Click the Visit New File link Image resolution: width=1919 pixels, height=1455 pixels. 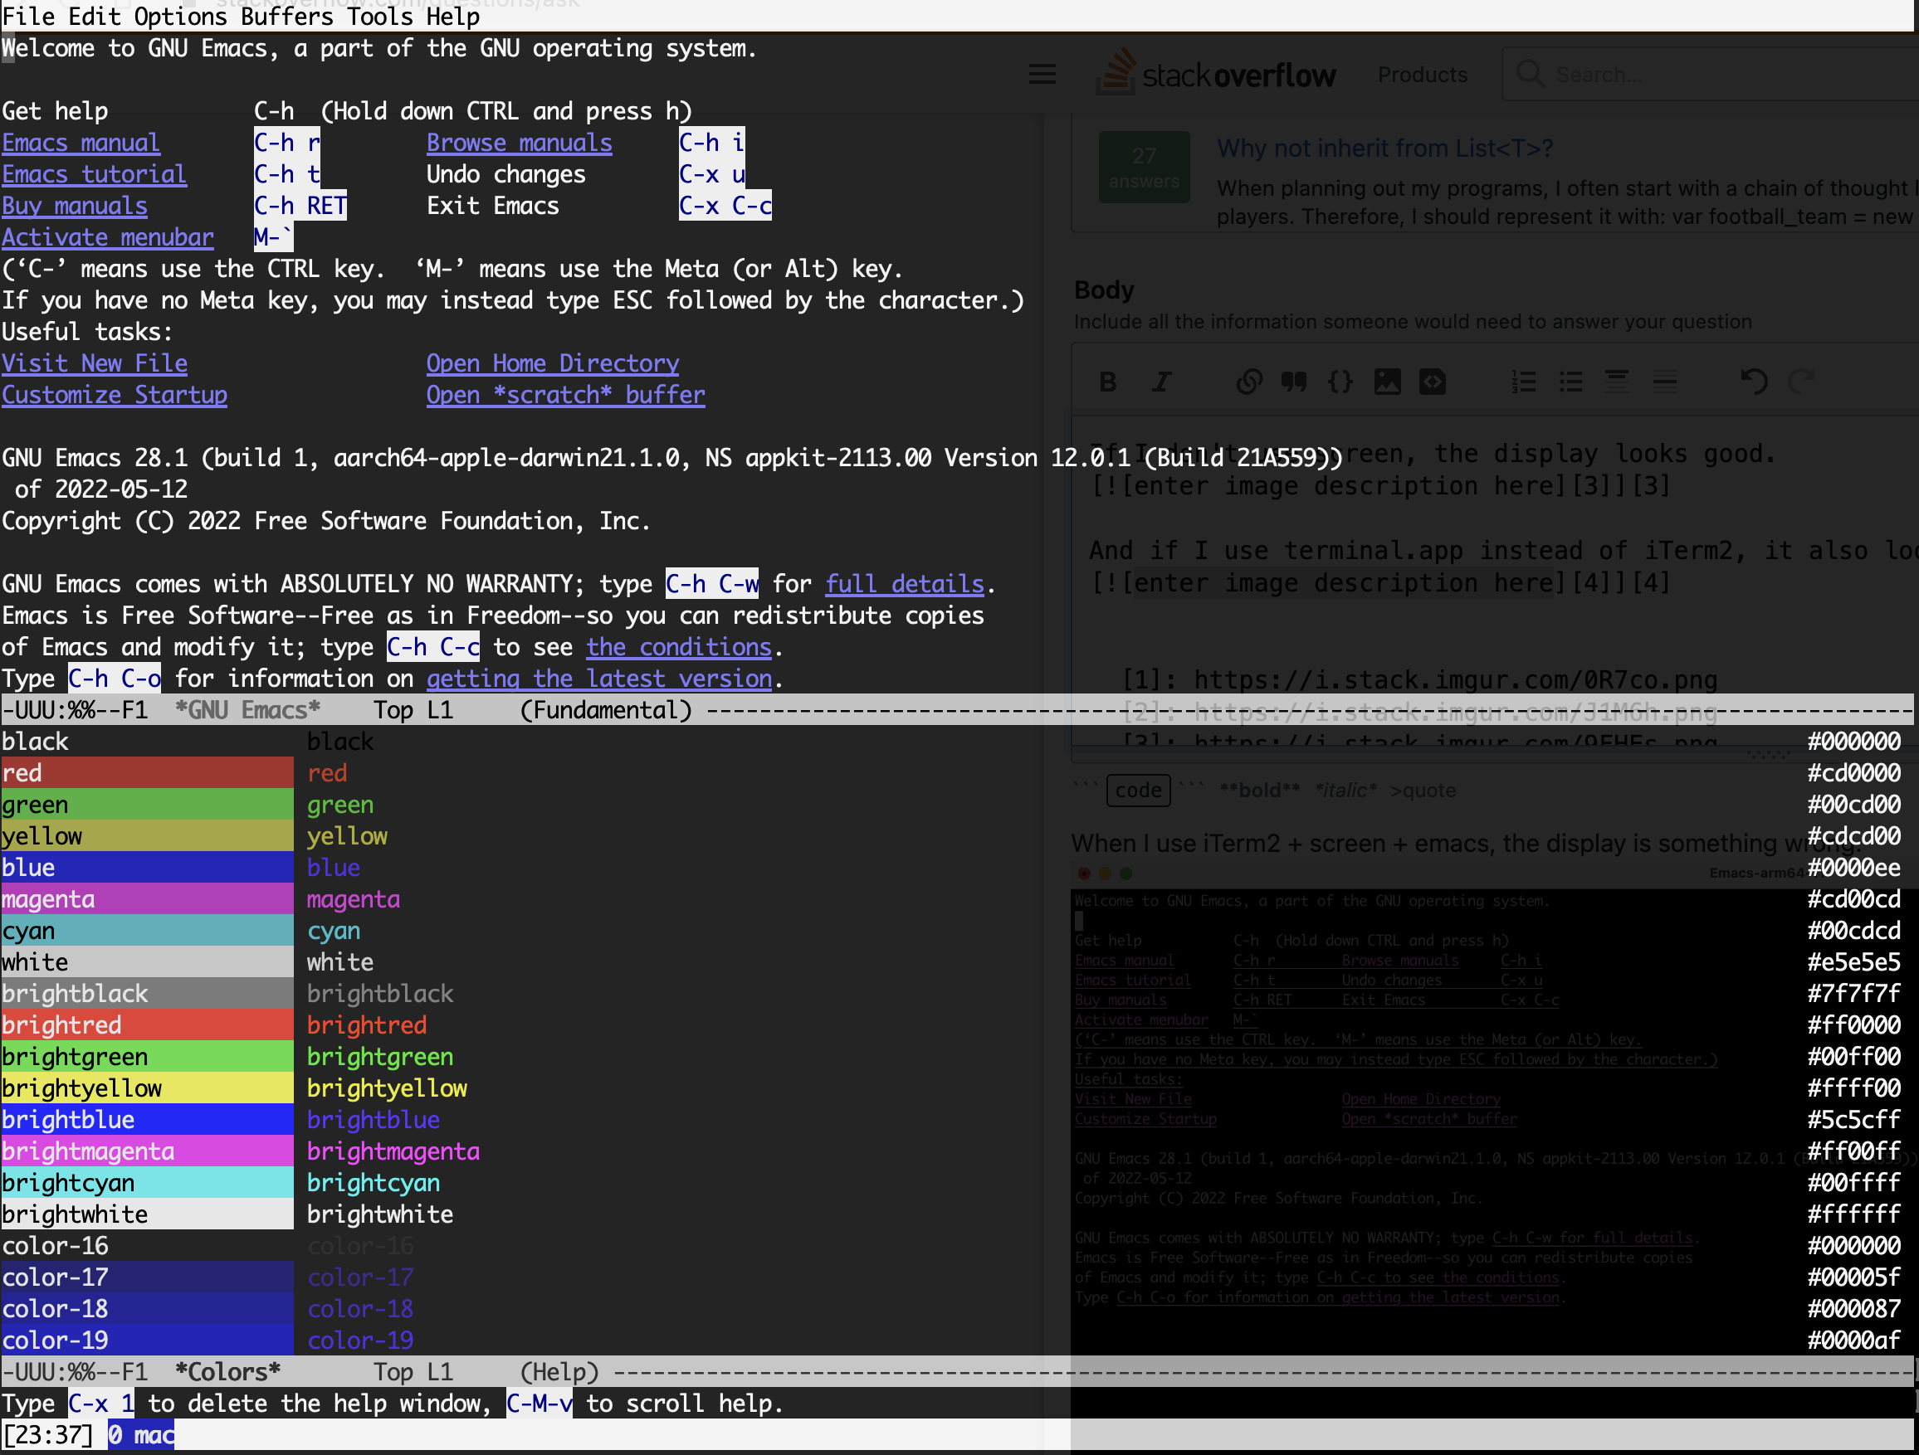pyautogui.click(x=95, y=363)
